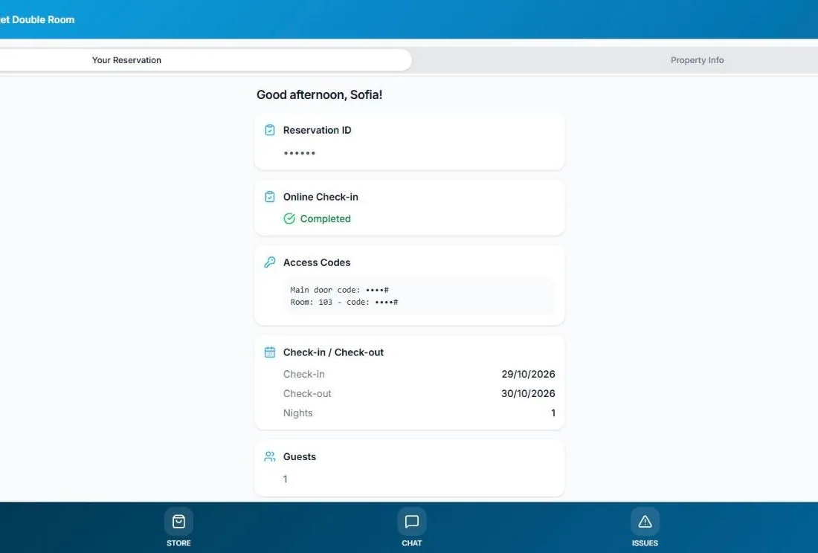
Task: Click the check-out date 30/10/2026
Action: pos(528,393)
